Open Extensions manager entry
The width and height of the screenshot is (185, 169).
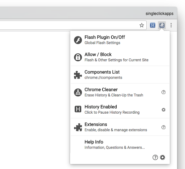point(120,127)
